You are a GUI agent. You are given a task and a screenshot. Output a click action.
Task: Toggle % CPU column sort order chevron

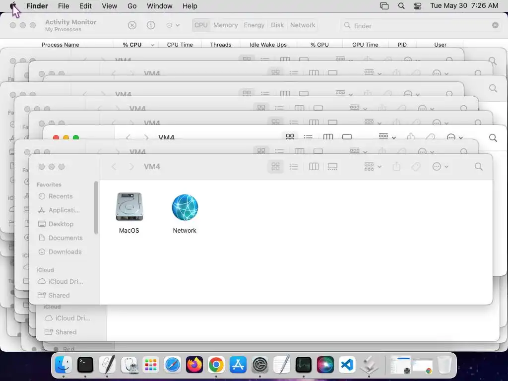tap(152, 45)
